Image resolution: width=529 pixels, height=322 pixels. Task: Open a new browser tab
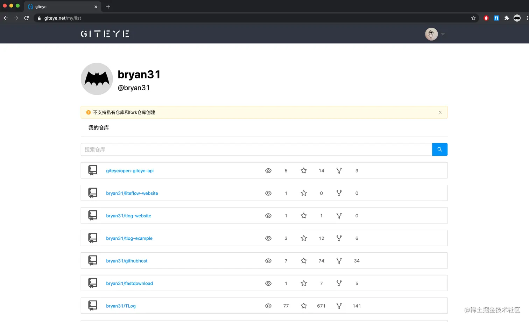coord(108,7)
